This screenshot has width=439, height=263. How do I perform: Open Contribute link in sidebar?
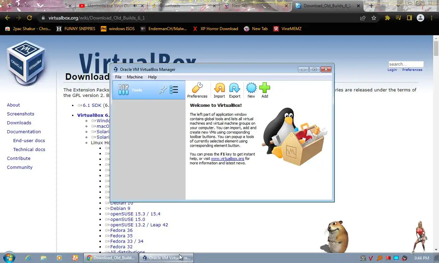(19, 158)
